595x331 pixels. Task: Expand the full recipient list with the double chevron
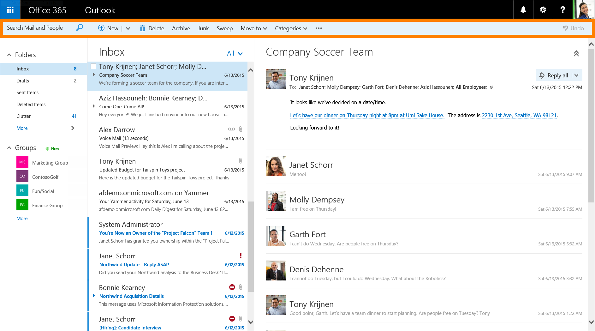tap(491, 87)
